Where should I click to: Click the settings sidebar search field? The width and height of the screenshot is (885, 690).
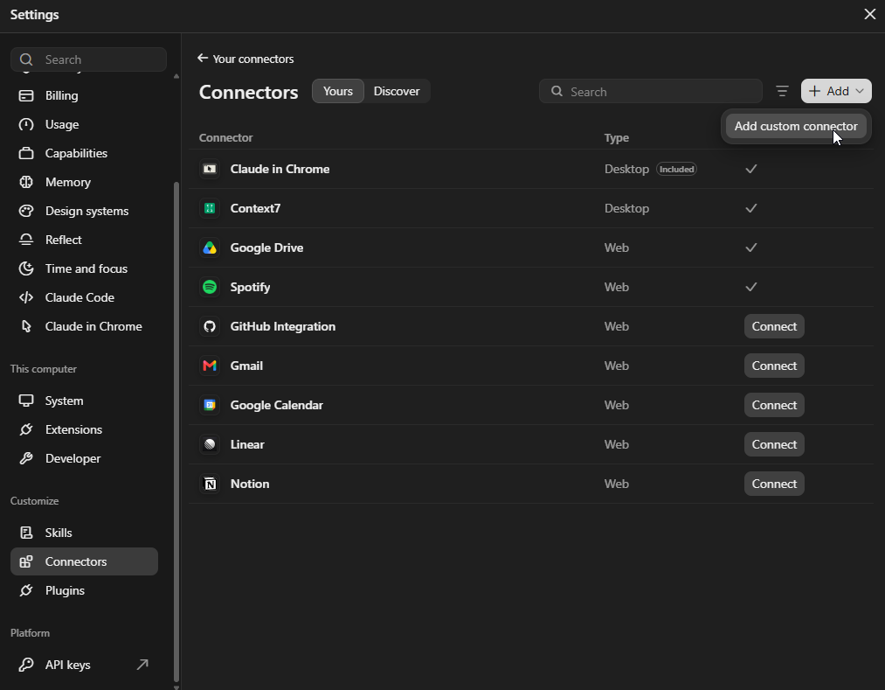click(x=88, y=59)
